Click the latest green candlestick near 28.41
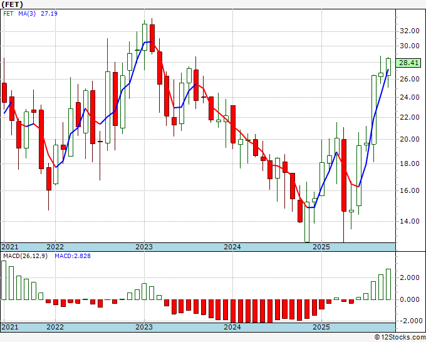426x342 pixels. (x=388, y=67)
